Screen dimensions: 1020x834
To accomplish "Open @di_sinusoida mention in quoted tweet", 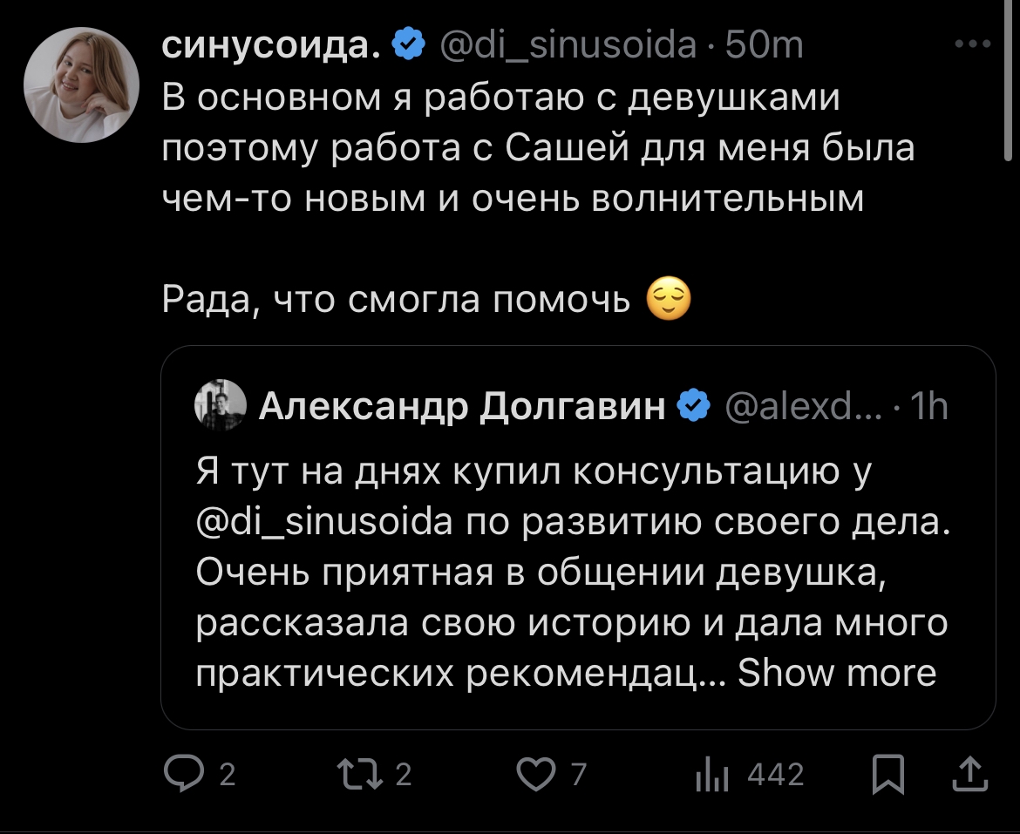I will pos(323,522).
